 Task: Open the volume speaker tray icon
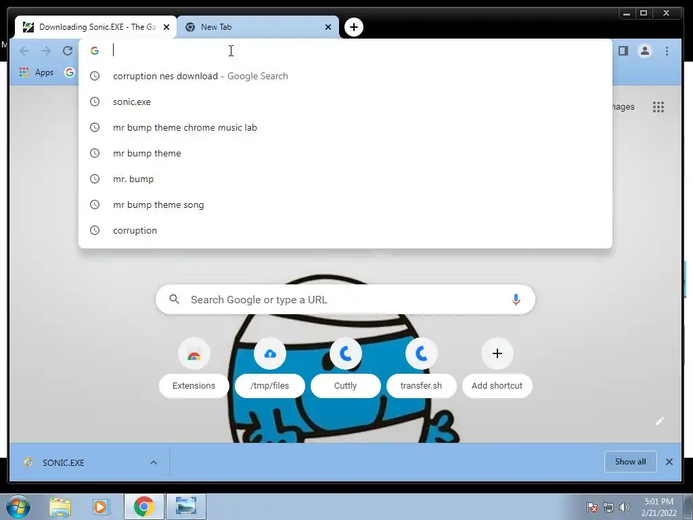pyautogui.click(x=625, y=507)
